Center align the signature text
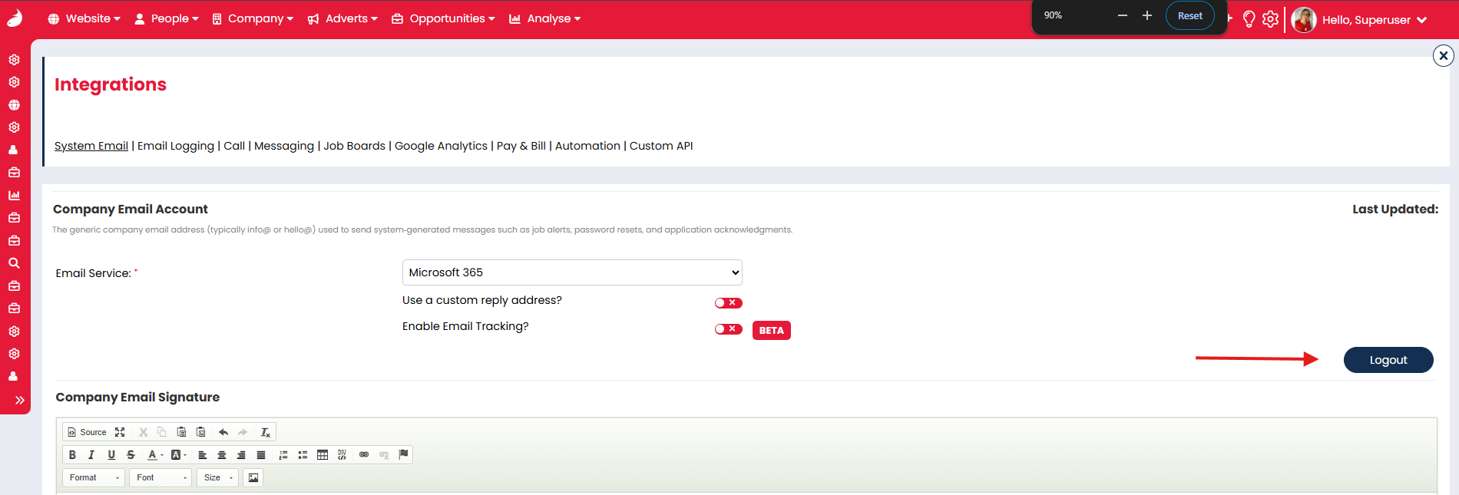 click(x=222, y=455)
